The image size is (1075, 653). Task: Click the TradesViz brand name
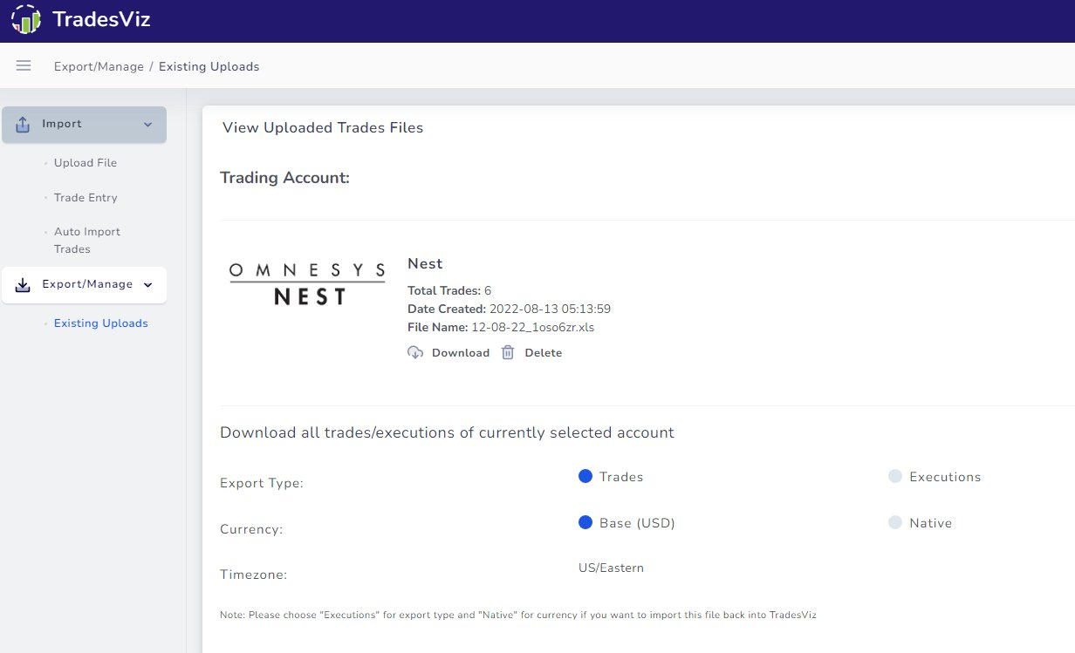pos(101,19)
